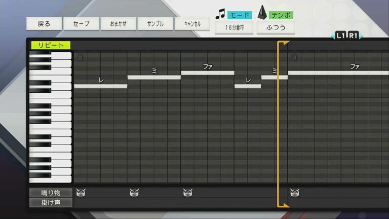389x219 pixels.
Task: Select the drum icon below the first ミ note
Action: click(x=134, y=192)
